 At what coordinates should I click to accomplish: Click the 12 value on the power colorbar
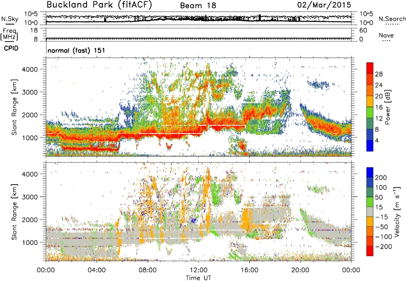point(379,119)
